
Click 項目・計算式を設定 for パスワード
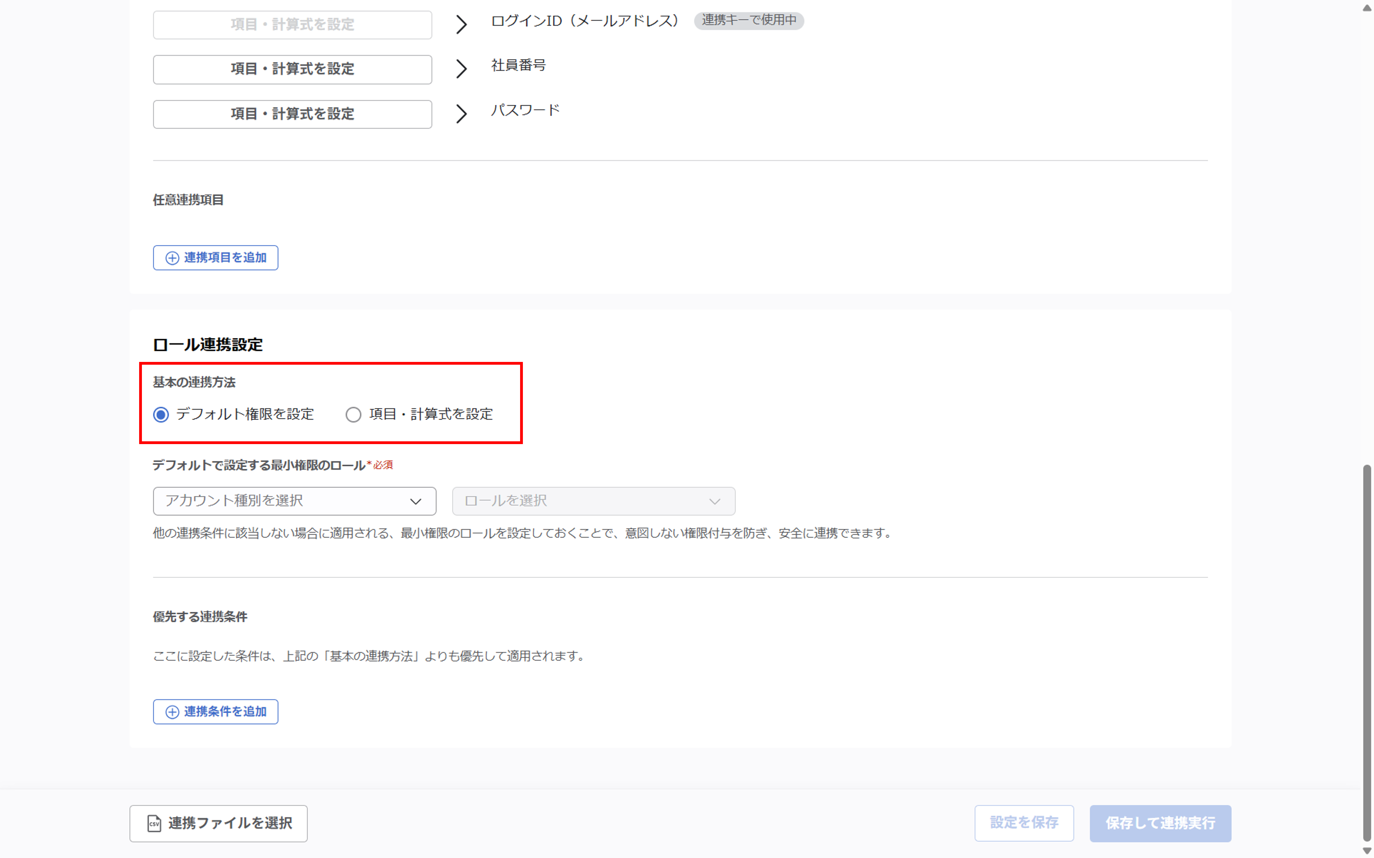click(x=292, y=114)
